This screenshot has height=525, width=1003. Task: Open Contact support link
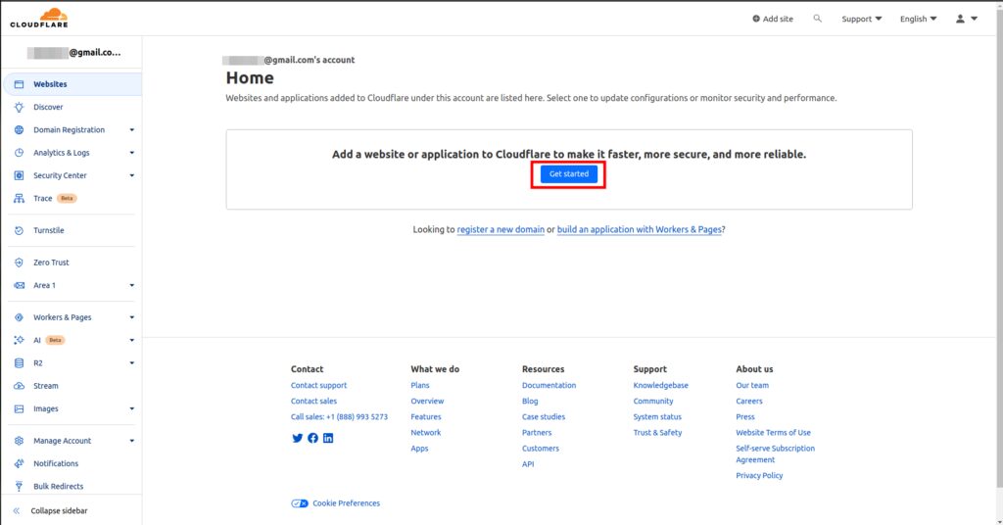[x=318, y=386]
